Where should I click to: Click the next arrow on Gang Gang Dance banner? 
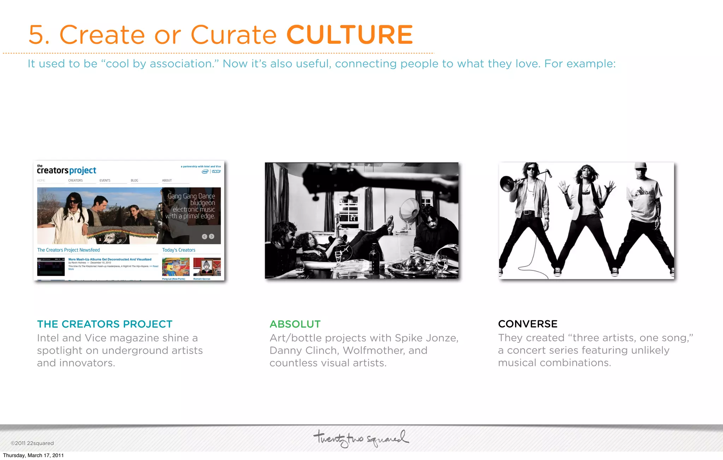(x=211, y=236)
